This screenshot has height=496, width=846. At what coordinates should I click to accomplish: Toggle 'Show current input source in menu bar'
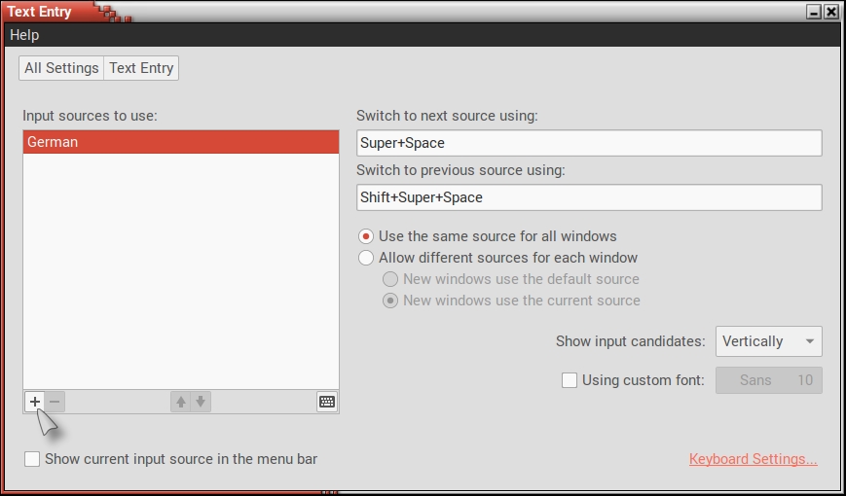(33, 459)
